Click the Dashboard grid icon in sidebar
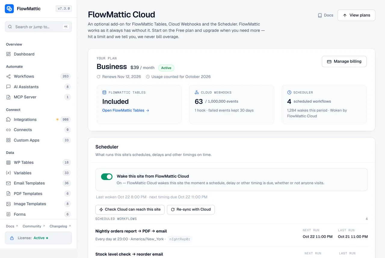This screenshot has height=258, width=385. pyautogui.click(x=8, y=54)
